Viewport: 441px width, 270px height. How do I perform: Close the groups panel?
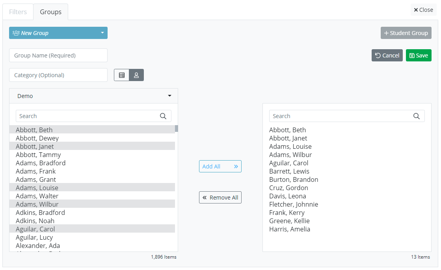(x=423, y=10)
